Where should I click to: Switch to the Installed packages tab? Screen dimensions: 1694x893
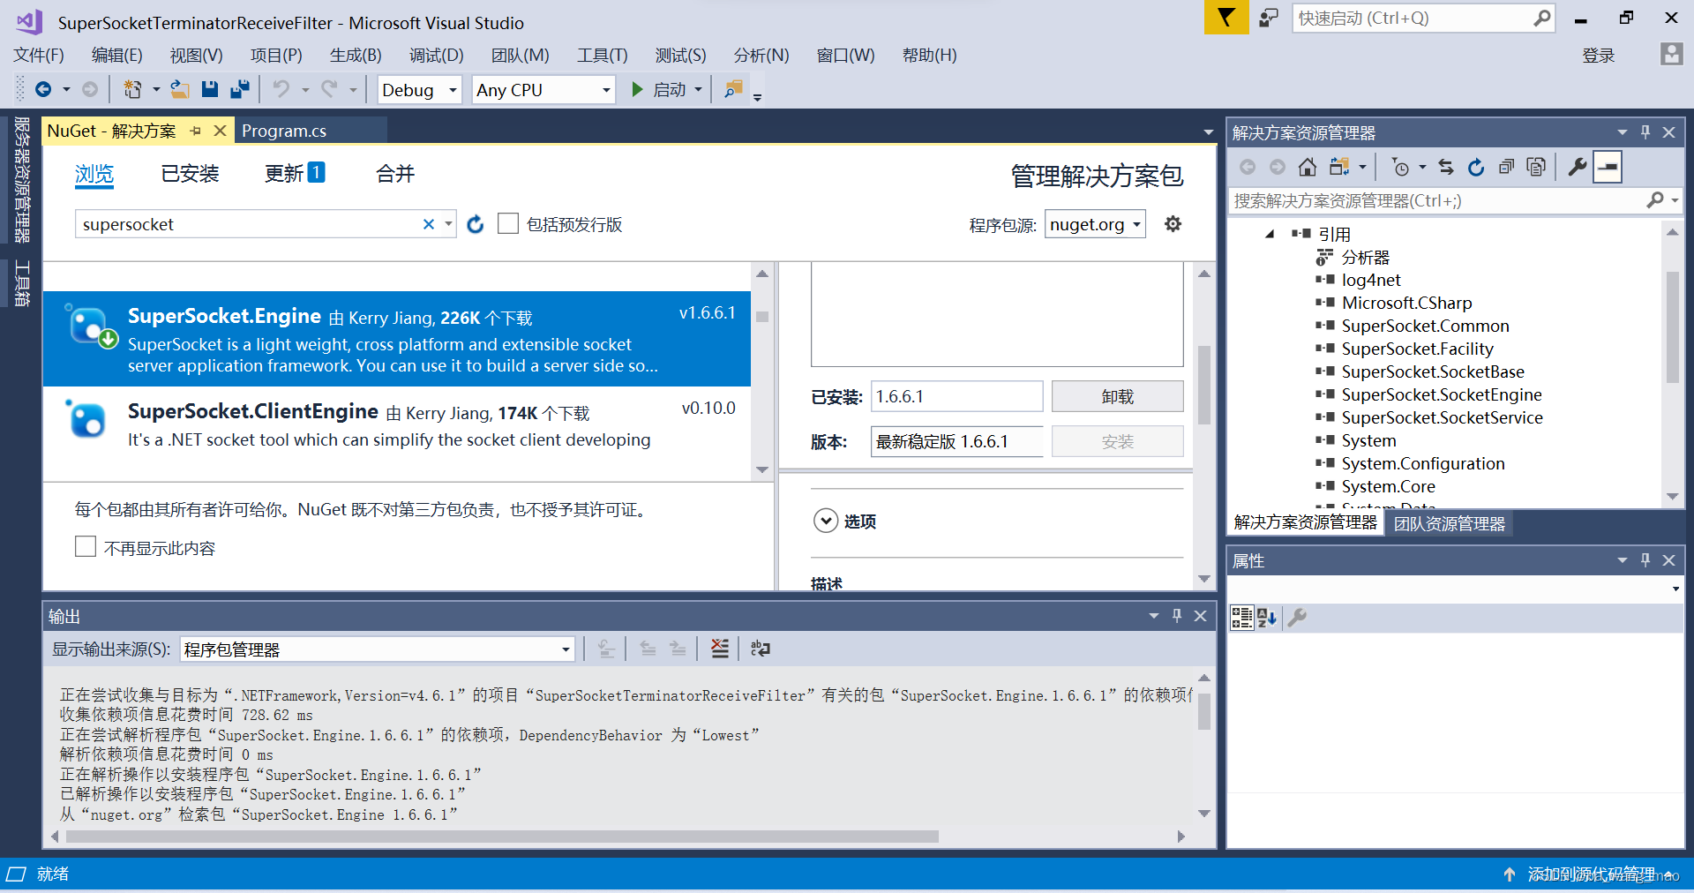[x=190, y=174]
